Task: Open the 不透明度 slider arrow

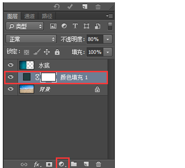Action: (108, 39)
